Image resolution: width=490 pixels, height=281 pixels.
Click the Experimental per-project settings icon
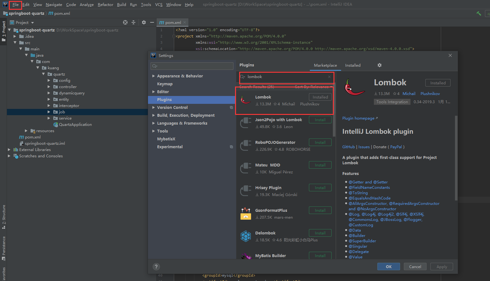[231, 147]
